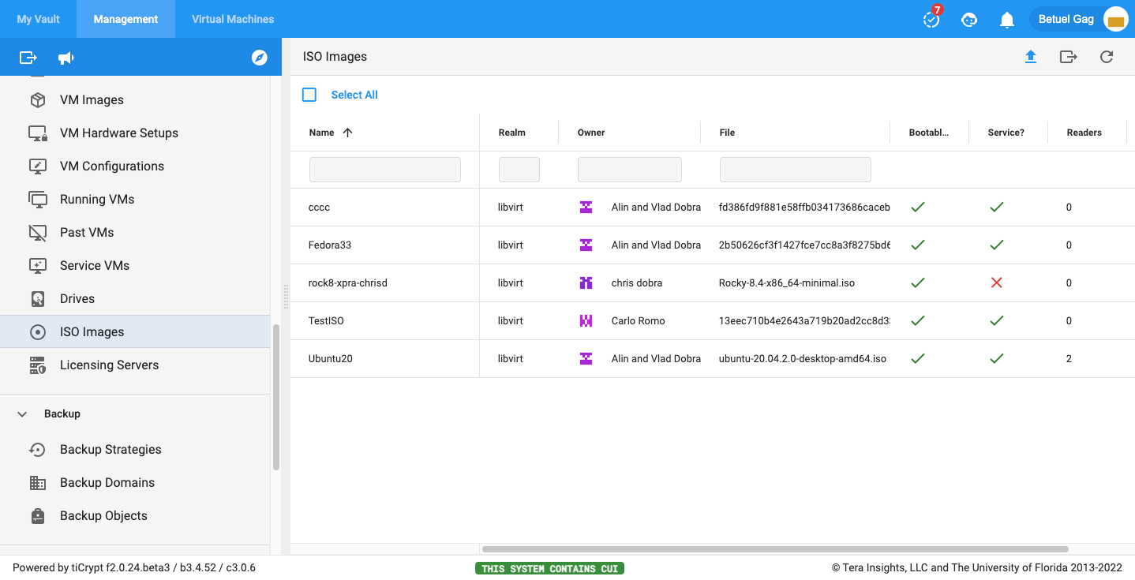Click the export icon in ISO Images header
The height and width of the screenshot is (580, 1135).
pyautogui.click(x=1068, y=57)
